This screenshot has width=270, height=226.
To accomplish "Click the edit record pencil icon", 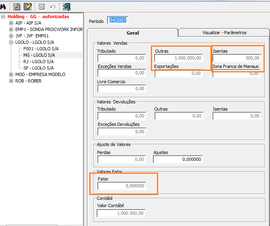I will pos(27,6).
